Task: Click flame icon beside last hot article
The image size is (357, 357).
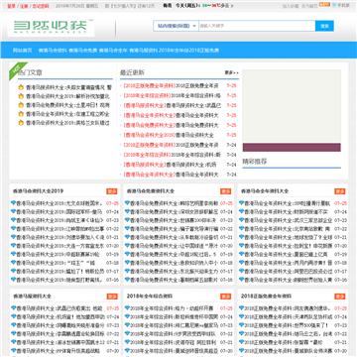Action: point(21,123)
